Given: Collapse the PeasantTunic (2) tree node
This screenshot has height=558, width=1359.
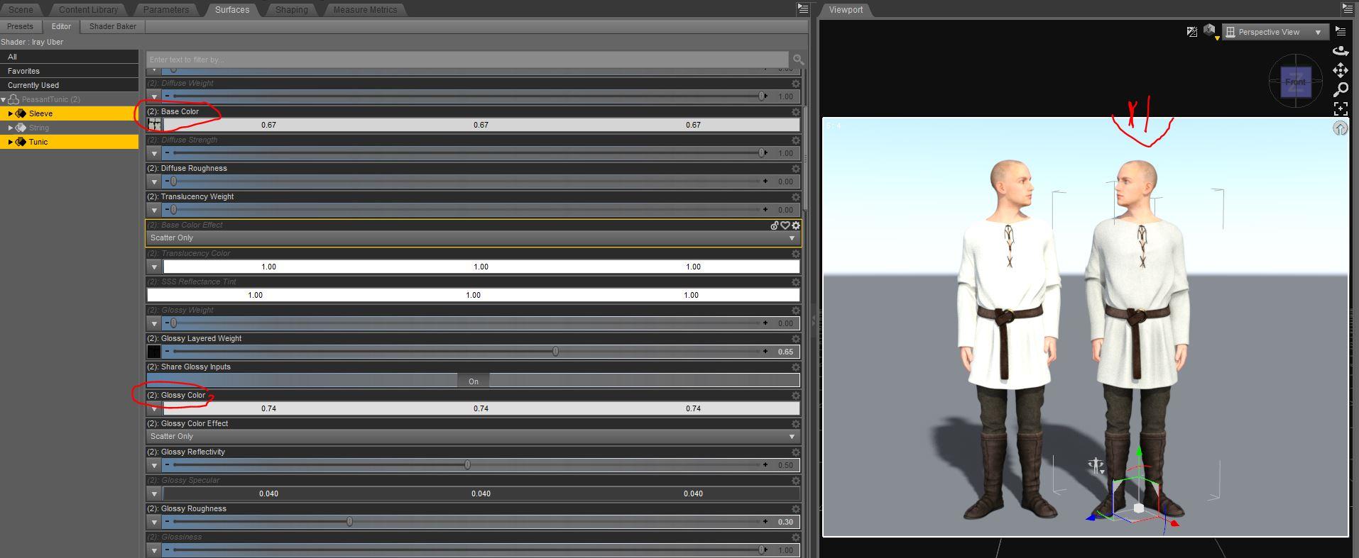Looking at the screenshot, I should [x=4, y=99].
